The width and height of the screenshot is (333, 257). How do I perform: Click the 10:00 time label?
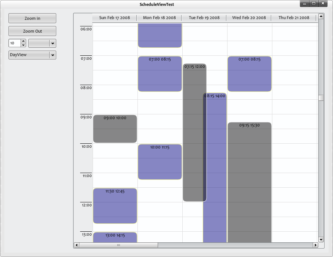87,146
